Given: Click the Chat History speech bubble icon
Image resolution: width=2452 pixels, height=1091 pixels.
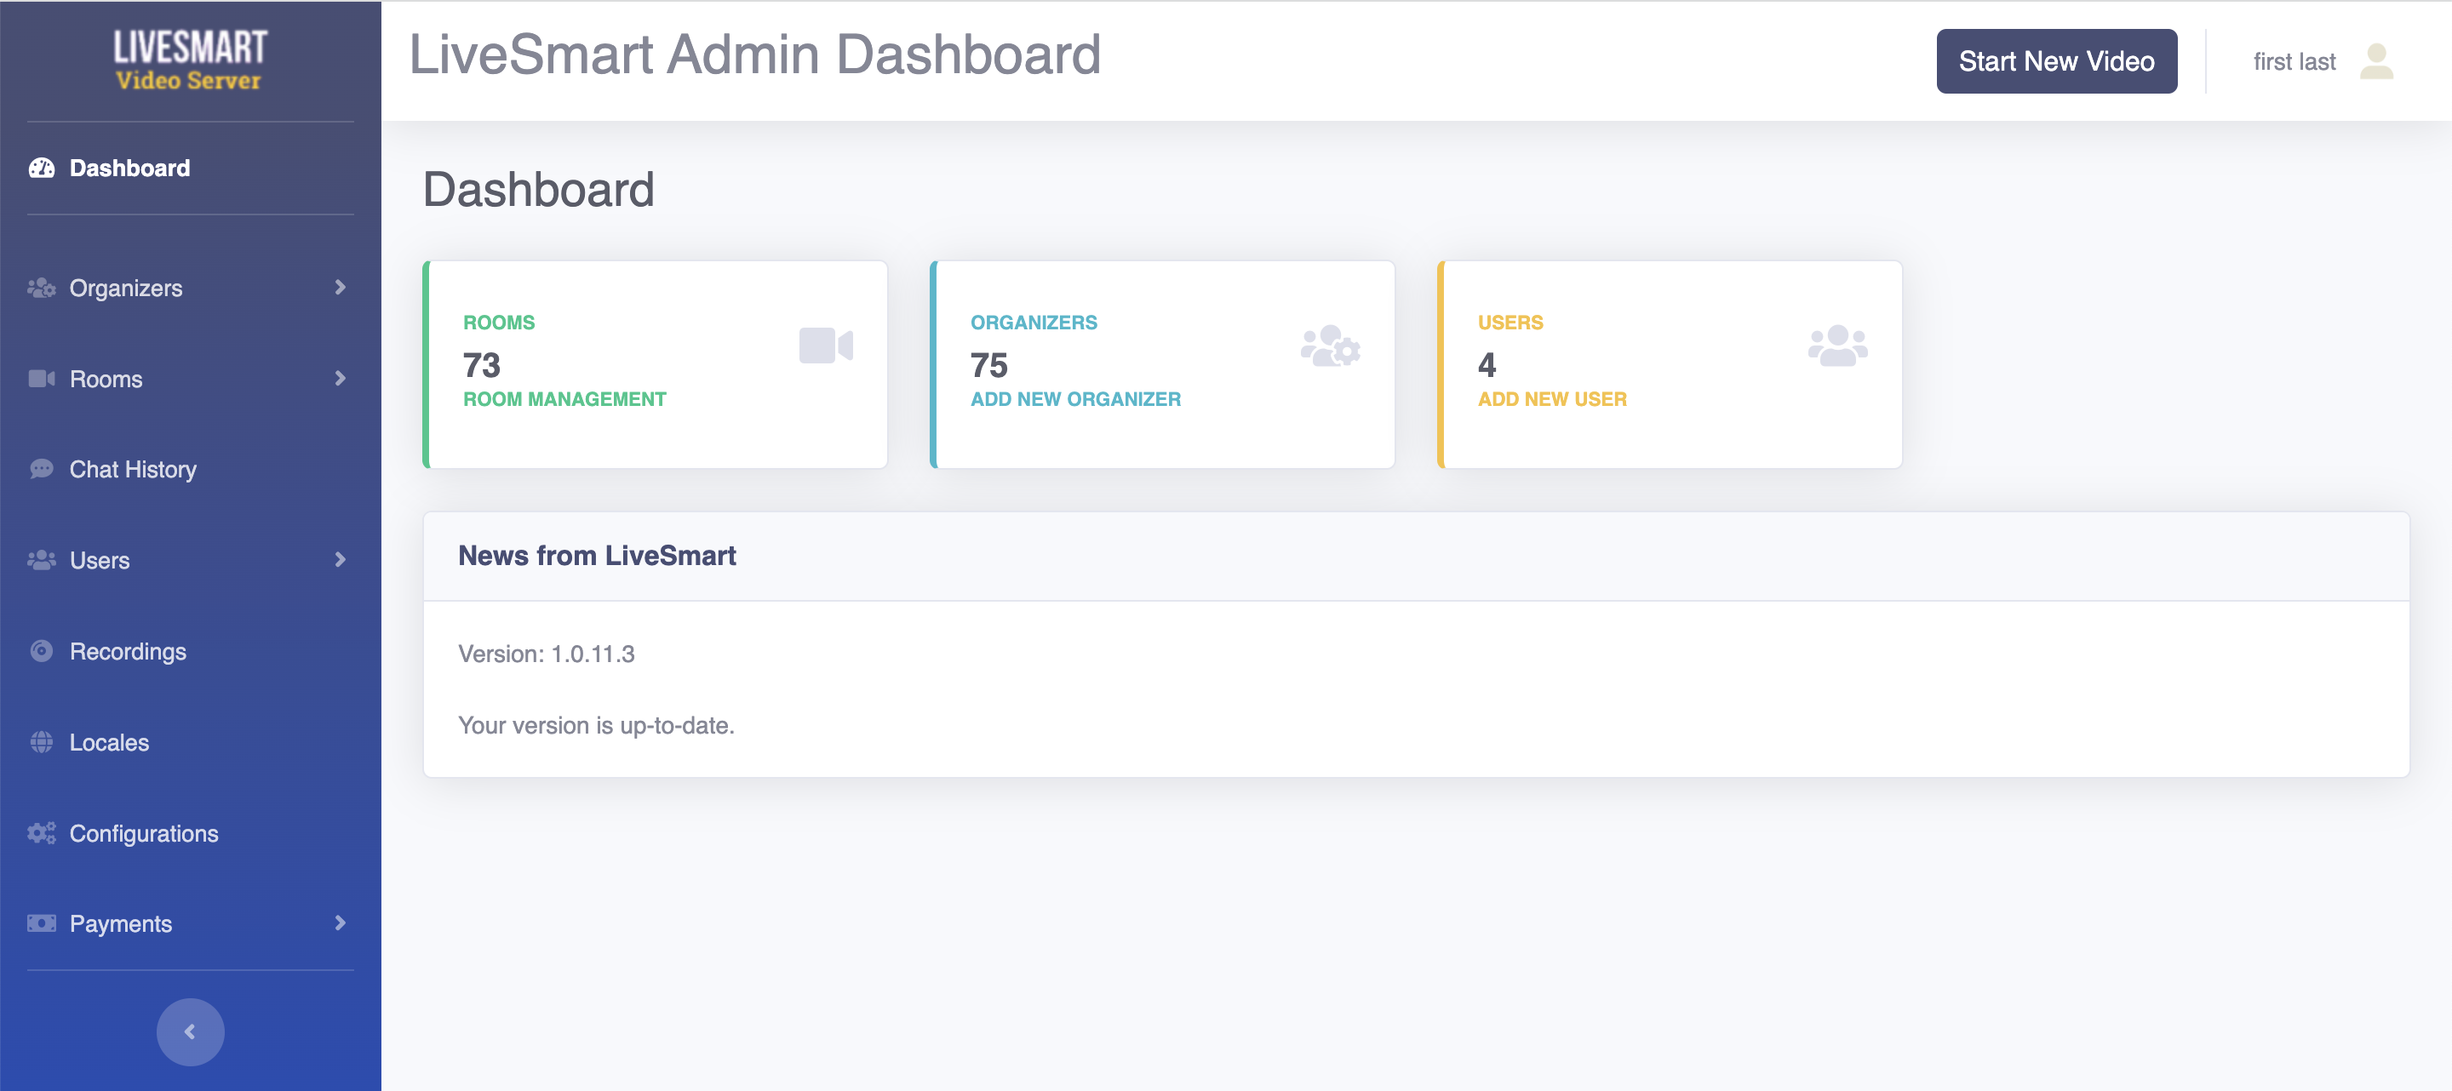Looking at the screenshot, I should click(x=41, y=469).
